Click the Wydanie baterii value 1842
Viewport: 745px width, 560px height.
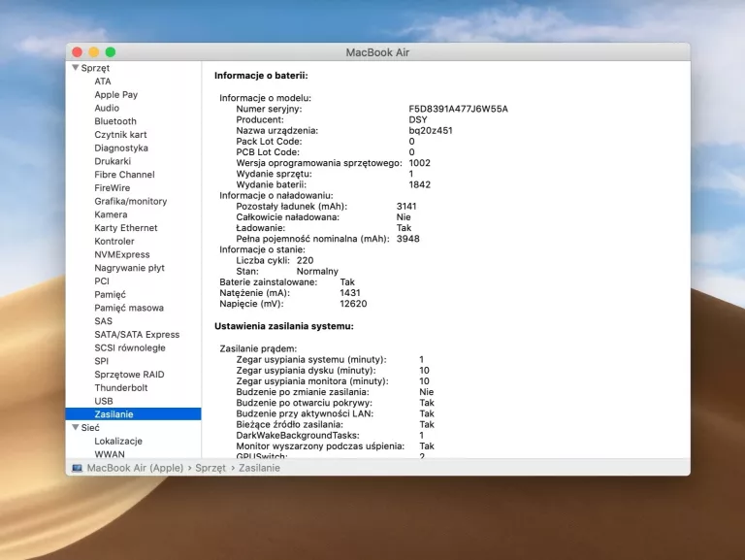click(419, 184)
